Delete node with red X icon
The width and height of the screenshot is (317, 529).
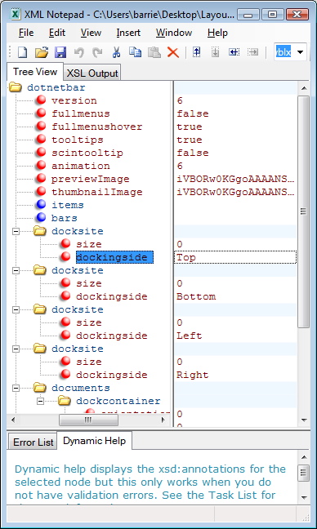[x=173, y=52]
